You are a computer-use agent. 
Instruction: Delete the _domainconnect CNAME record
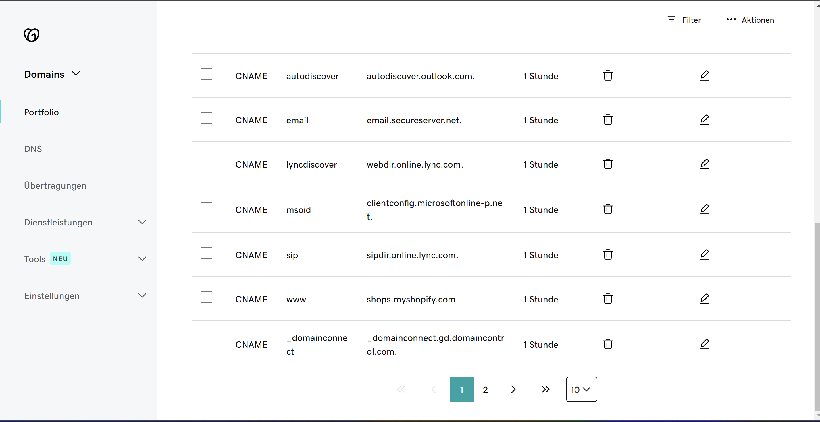pos(607,344)
